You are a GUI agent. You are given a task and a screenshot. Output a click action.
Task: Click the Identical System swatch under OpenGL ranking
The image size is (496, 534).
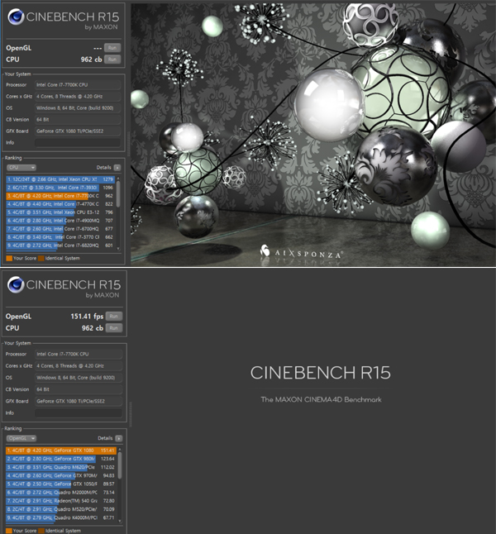(x=41, y=531)
